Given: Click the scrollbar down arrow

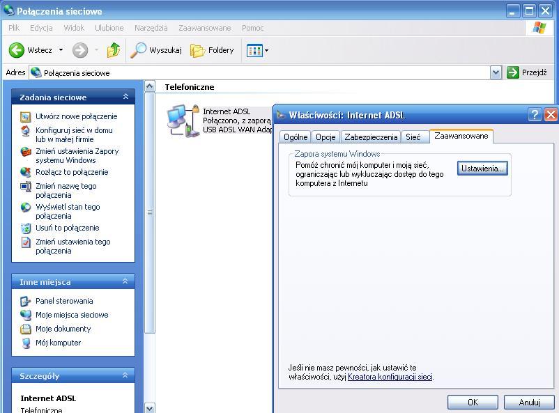Looking at the screenshot, I should tap(150, 408).
